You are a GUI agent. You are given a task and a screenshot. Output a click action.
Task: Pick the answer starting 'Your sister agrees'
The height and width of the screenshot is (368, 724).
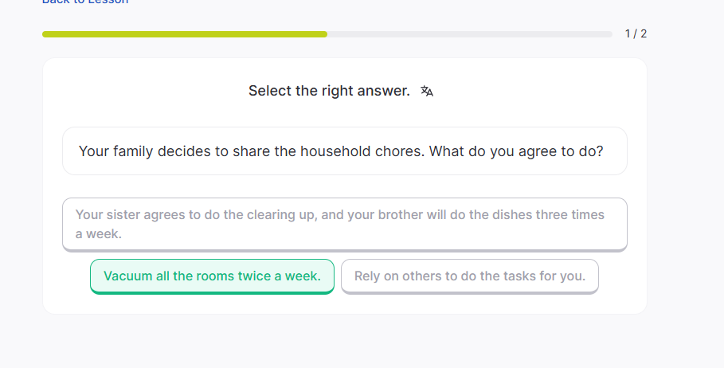[x=344, y=224]
